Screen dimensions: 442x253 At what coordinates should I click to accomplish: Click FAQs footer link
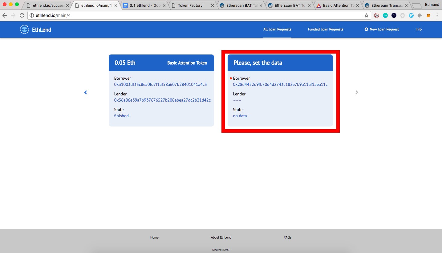(x=287, y=237)
